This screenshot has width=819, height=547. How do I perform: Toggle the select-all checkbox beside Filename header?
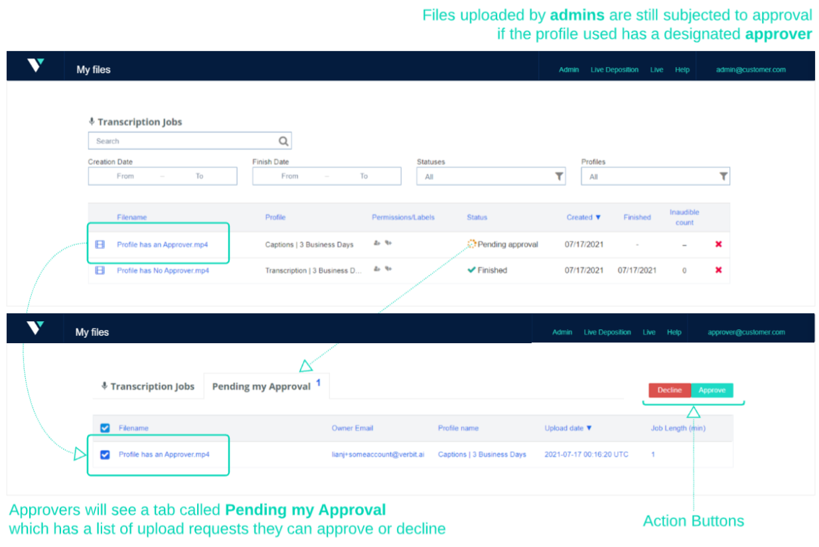105,428
